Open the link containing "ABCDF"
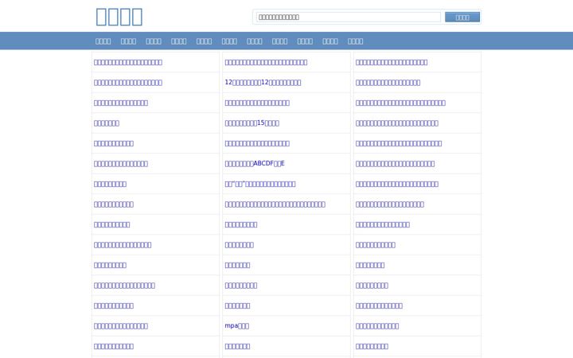The image size is (573, 358). pyautogui.click(x=255, y=164)
